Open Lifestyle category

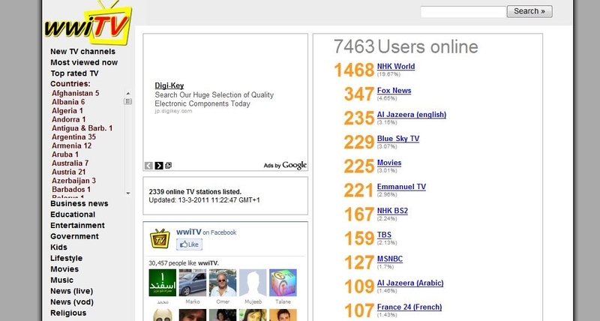click(x=66, y=258)
